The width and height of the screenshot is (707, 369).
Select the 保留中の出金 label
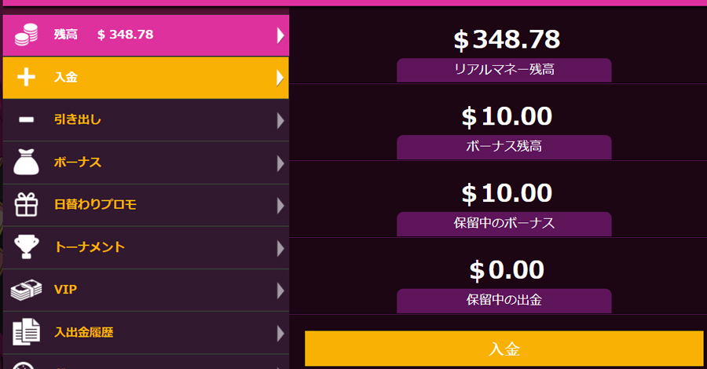(504, 301)
